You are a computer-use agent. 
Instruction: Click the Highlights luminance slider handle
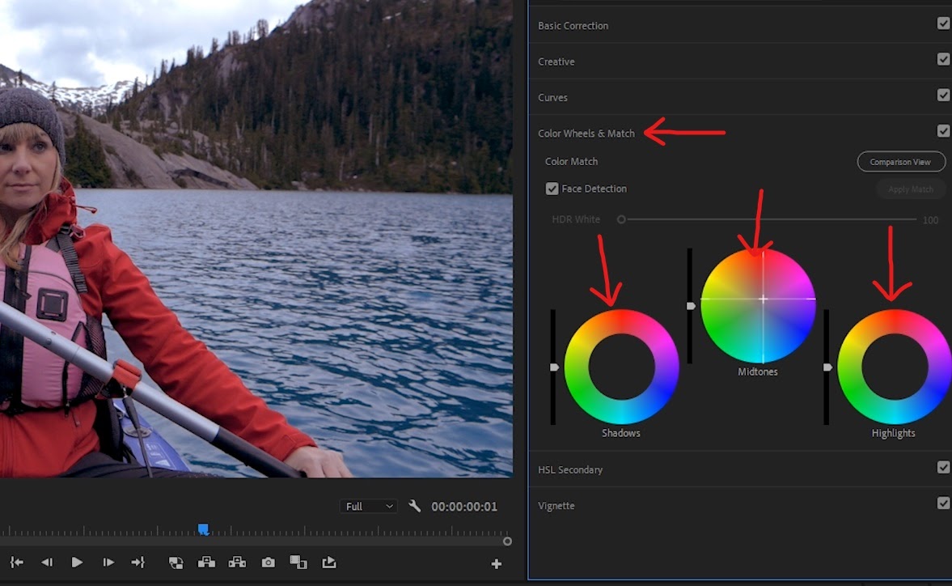pos(827,367)
